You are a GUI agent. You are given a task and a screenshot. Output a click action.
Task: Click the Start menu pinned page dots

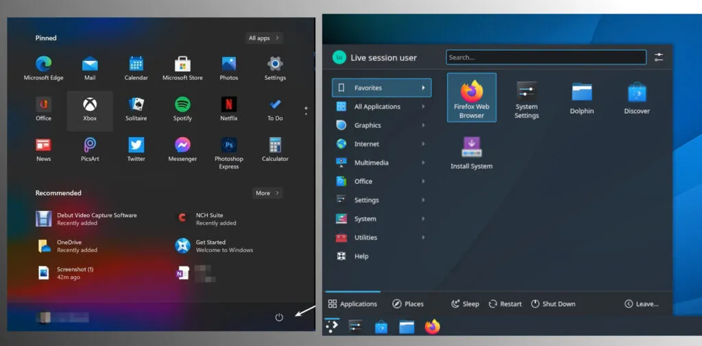[x=306, y=111]
